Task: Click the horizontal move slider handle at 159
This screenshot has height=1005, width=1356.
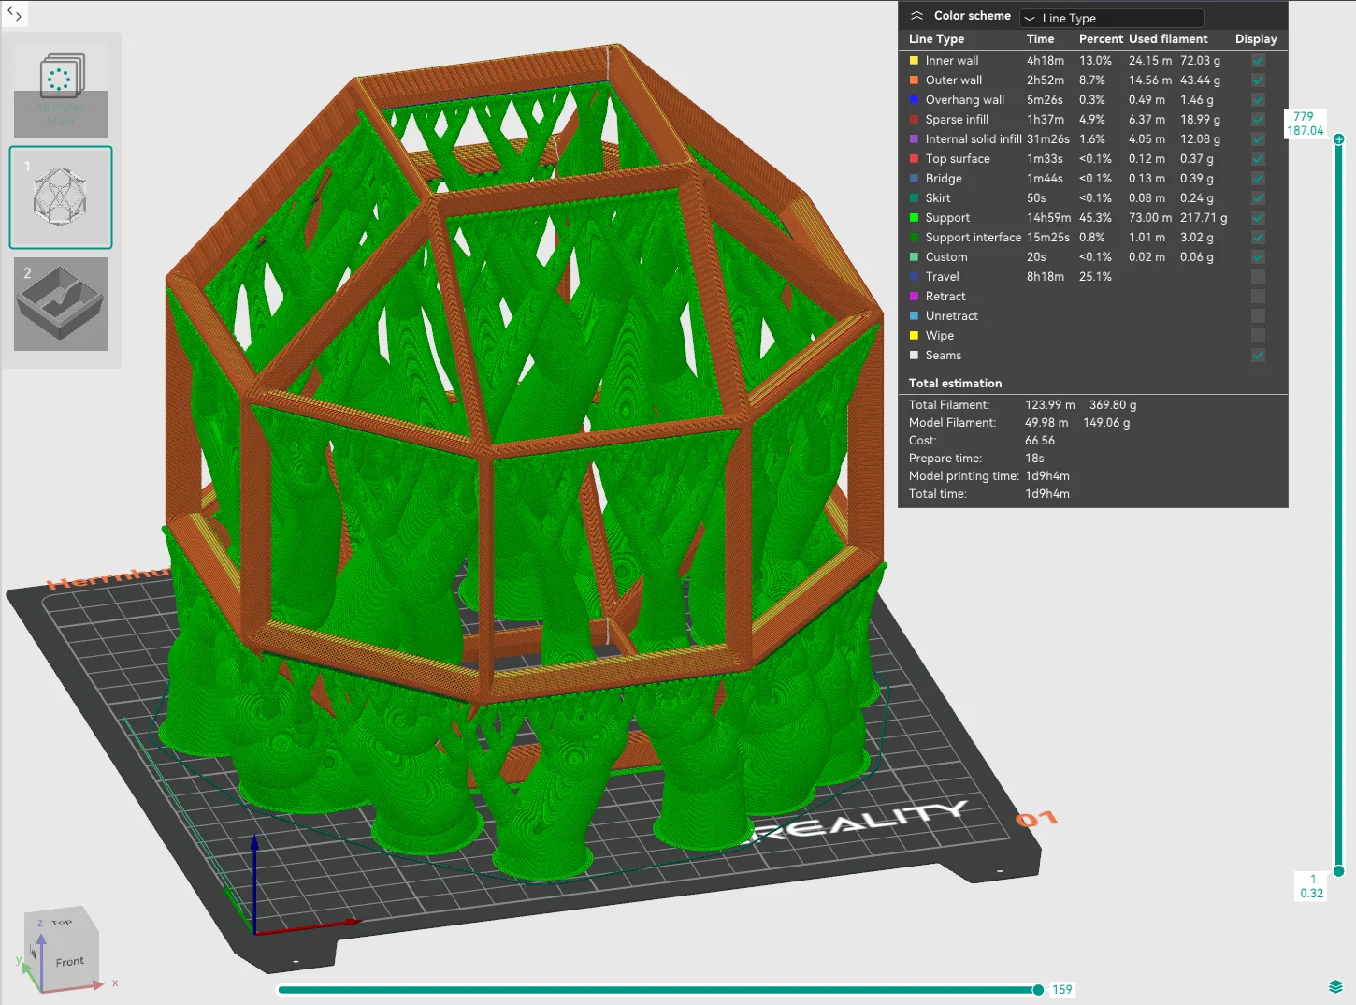Action: click(1038, 990)
